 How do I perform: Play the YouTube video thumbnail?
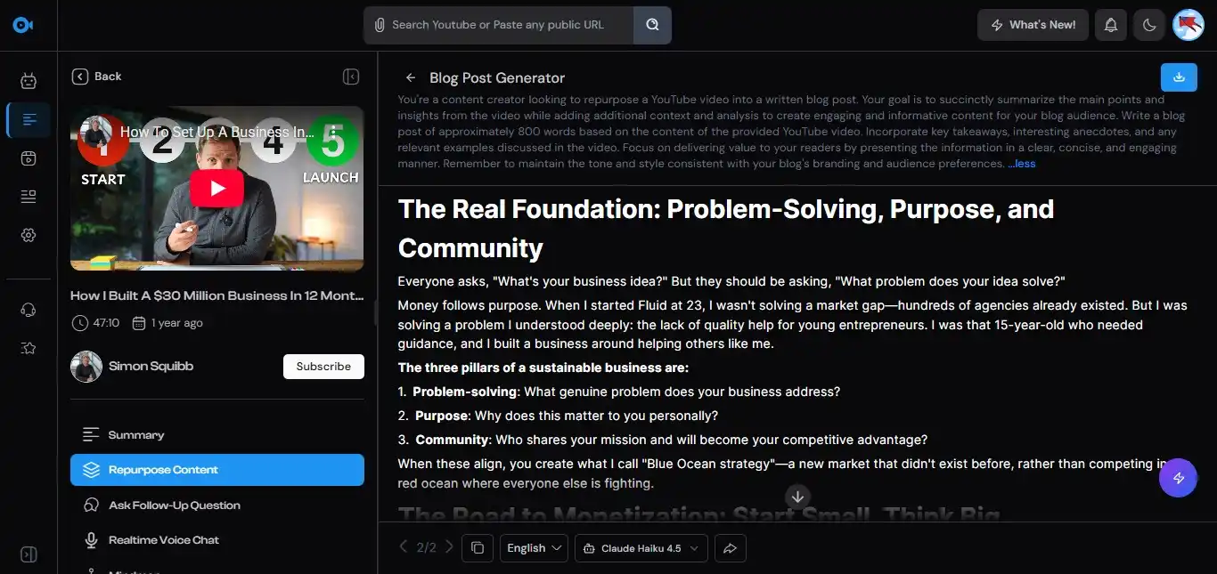(216, 189)
